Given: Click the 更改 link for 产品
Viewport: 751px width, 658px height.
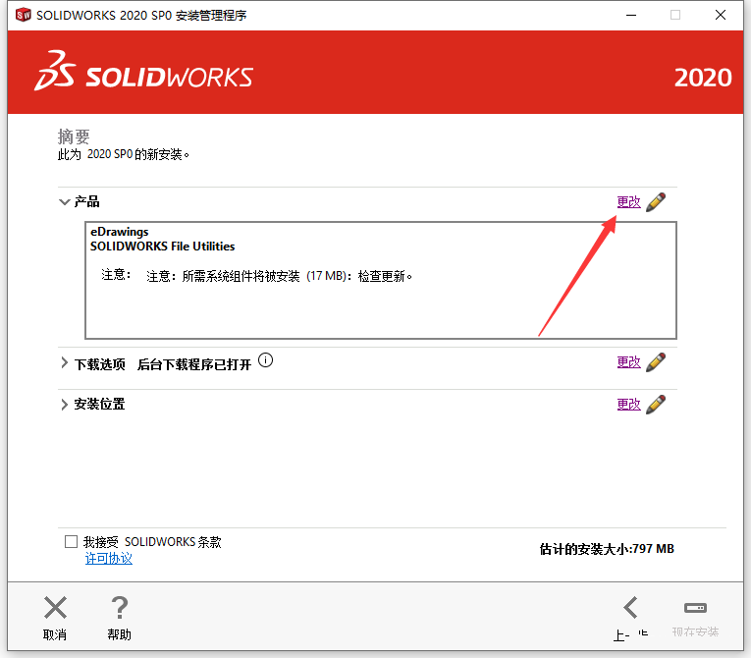Looking at the screenshot, I should [628, 202].
